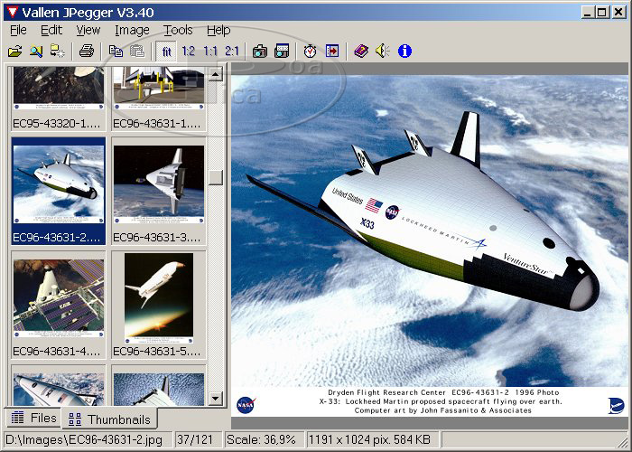Screen dimensions: 632x452
Task: Click the book help icon
Action: 360,51
